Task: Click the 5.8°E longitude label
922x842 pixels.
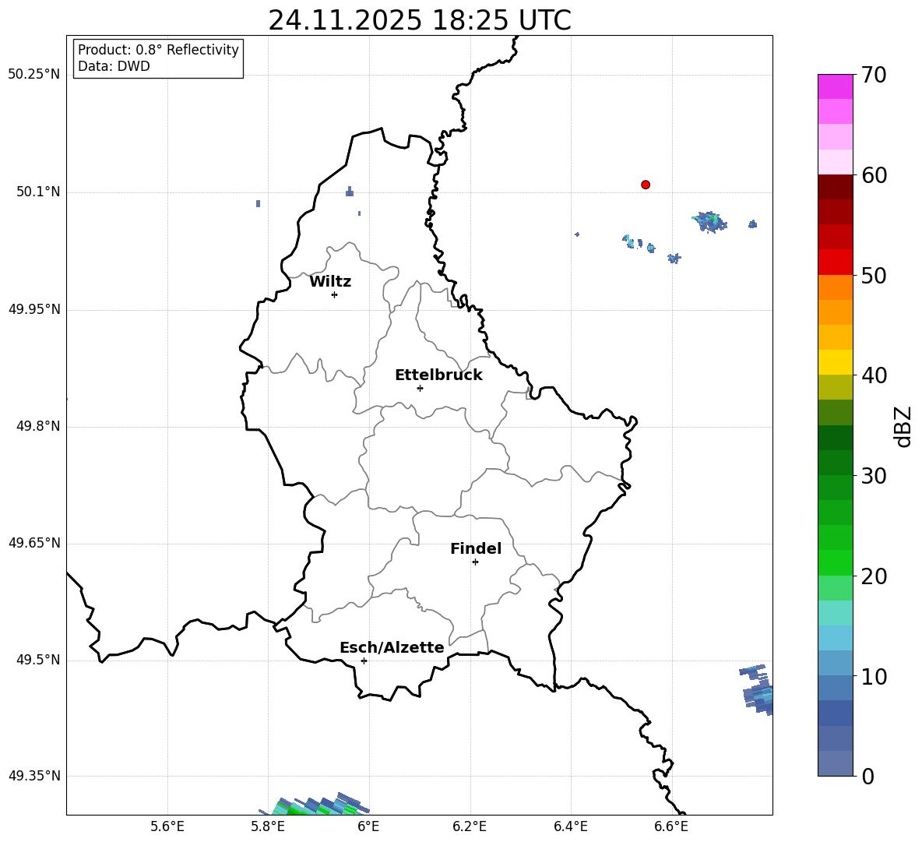Action: (268, 826)
